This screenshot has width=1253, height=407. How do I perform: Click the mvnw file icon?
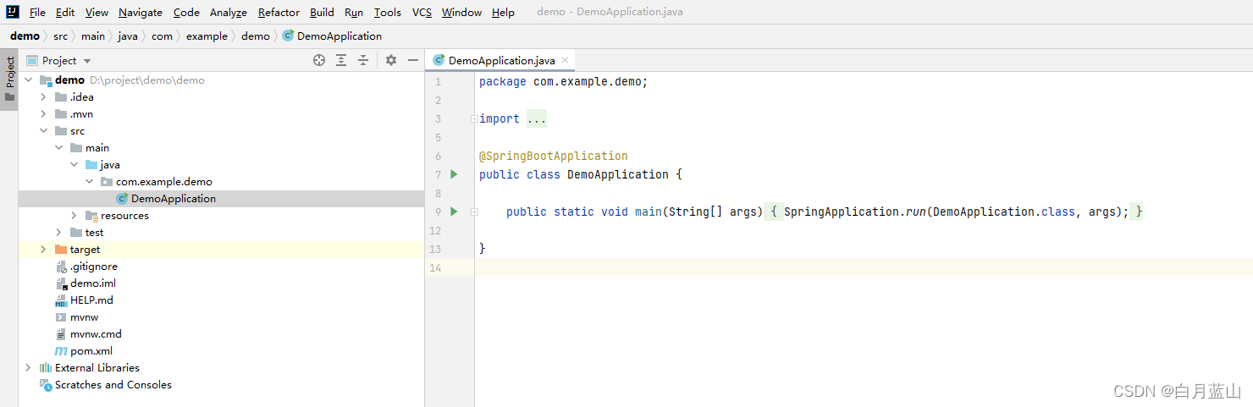tap(61, 317)
